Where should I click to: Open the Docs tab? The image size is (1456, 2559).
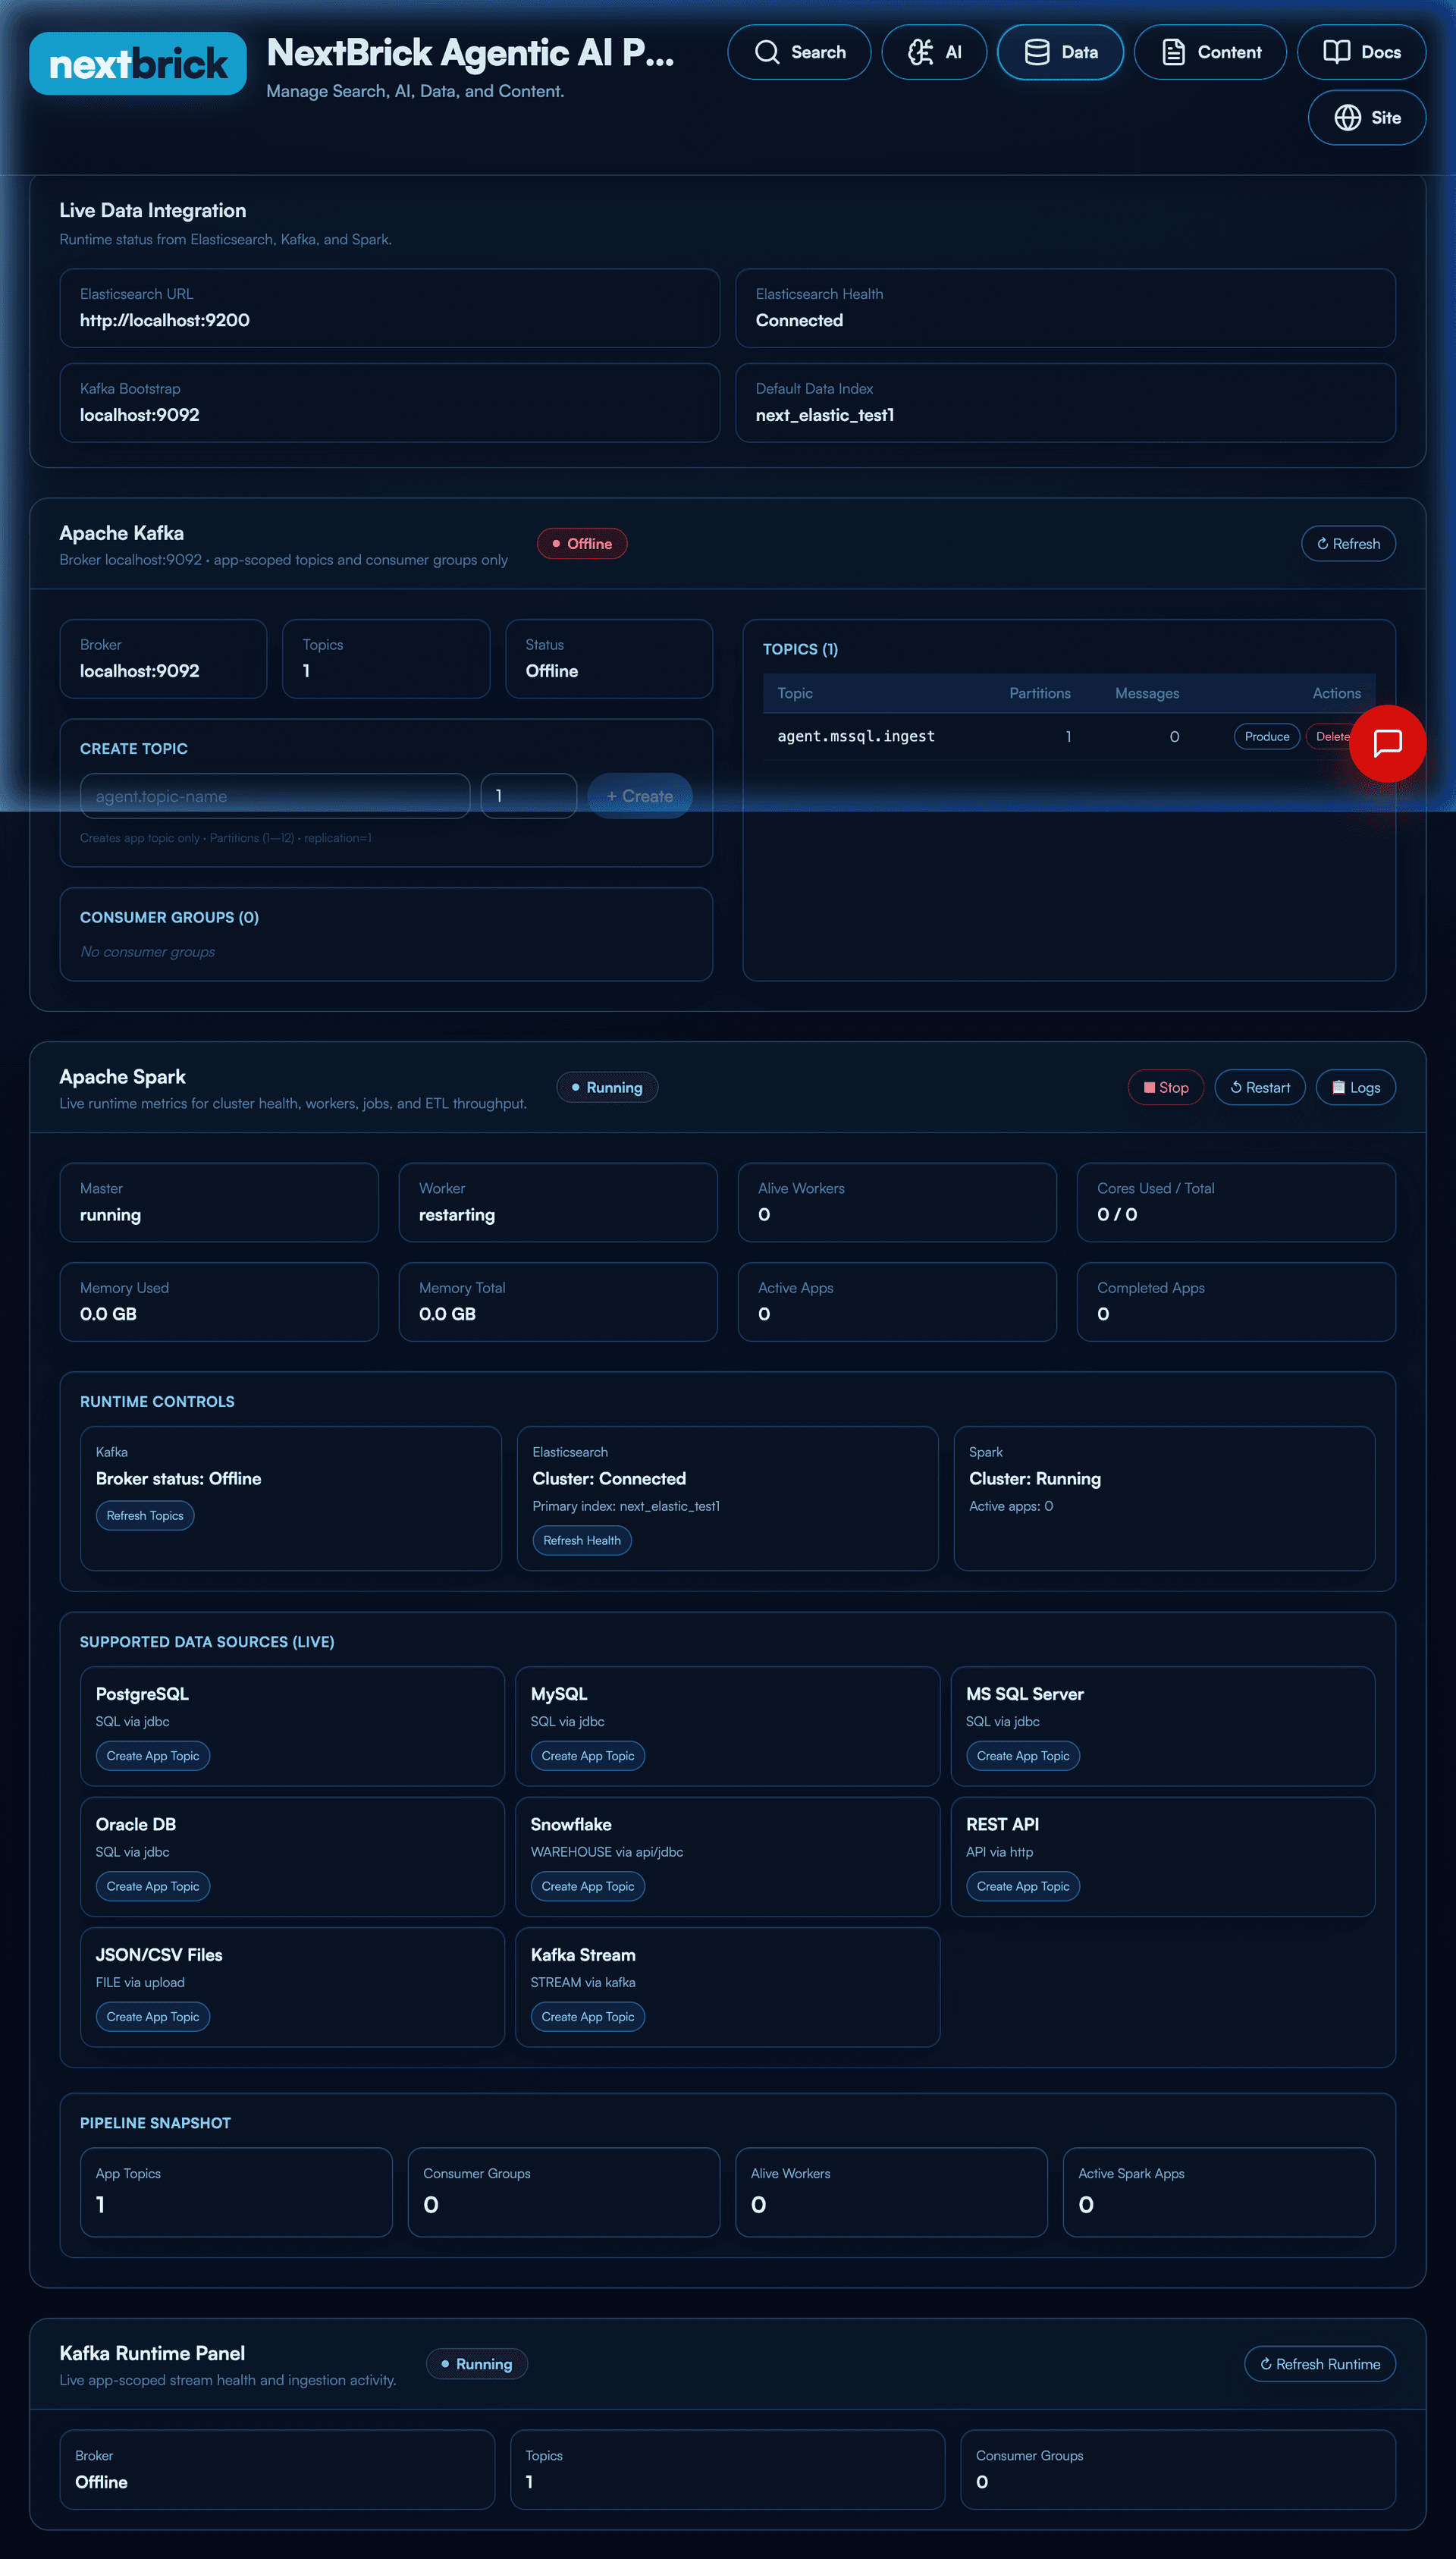[x=1361, y=52]
